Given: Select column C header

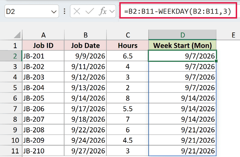Looking at the screenshot, I should point(128,35).
